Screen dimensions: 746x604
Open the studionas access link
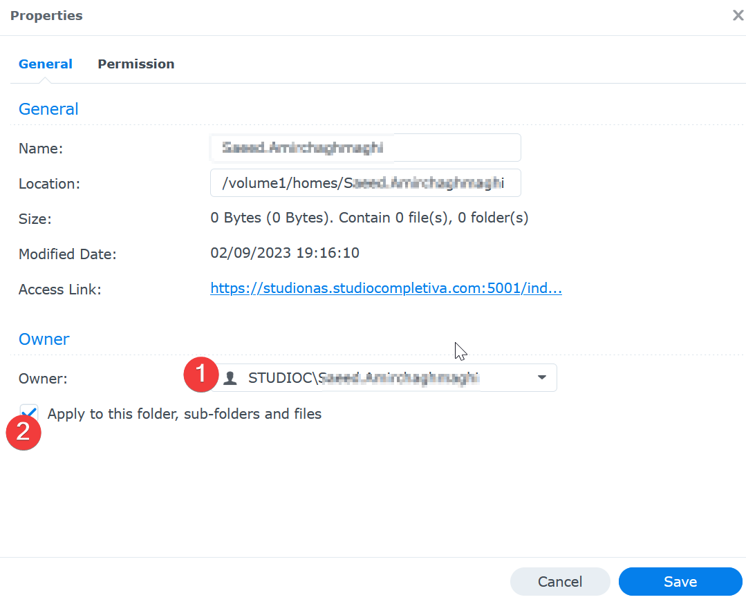pyautogui.click(x=386, y=288)
